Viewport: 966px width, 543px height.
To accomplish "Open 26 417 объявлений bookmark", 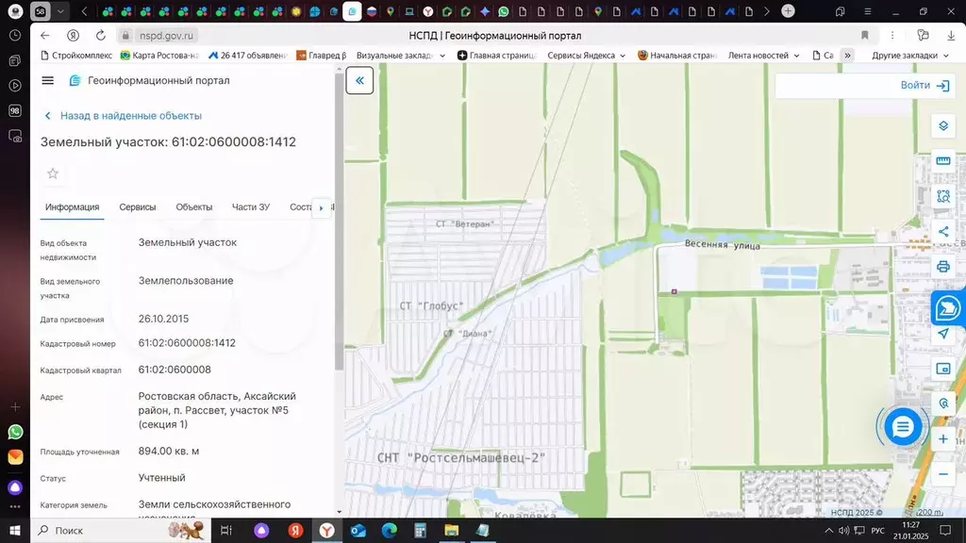I will pyautogui.click(x=248, y=56).
